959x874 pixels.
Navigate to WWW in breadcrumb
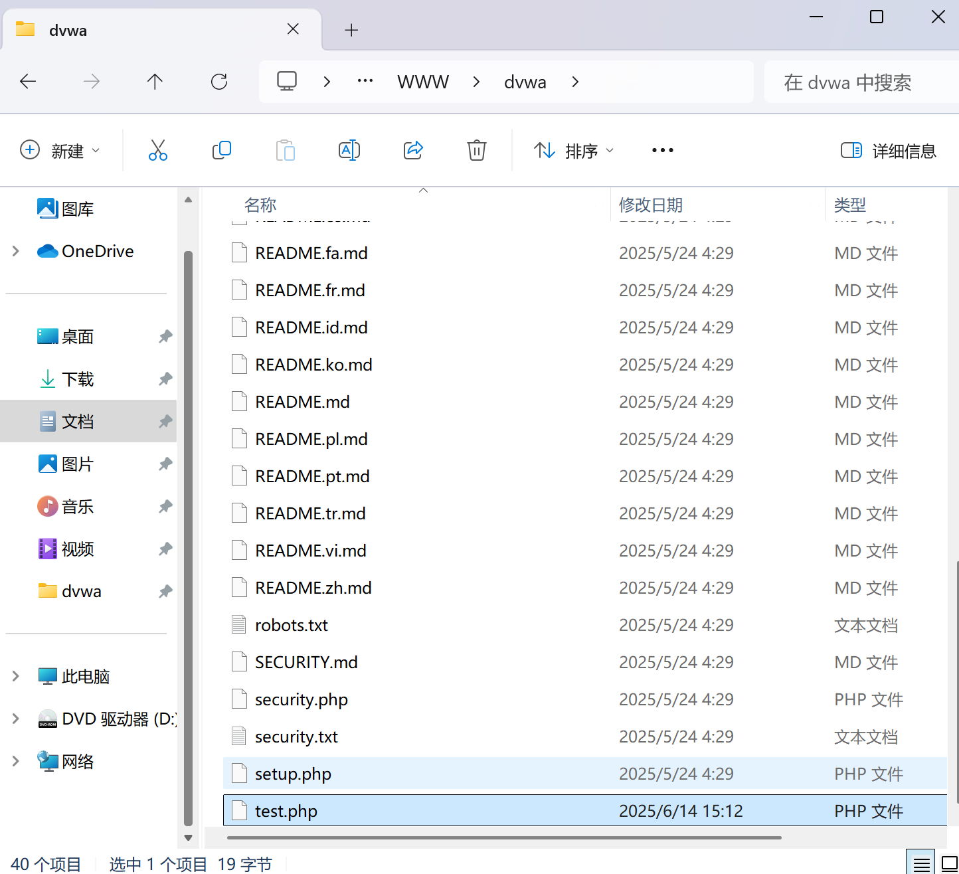423,82
